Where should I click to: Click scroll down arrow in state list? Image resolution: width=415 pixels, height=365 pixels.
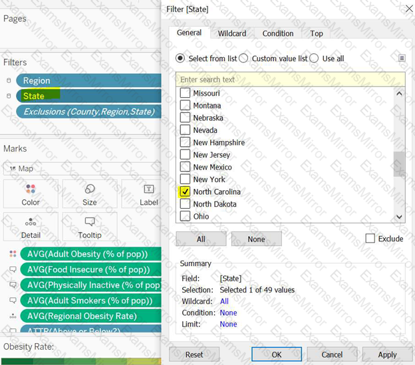400,217
